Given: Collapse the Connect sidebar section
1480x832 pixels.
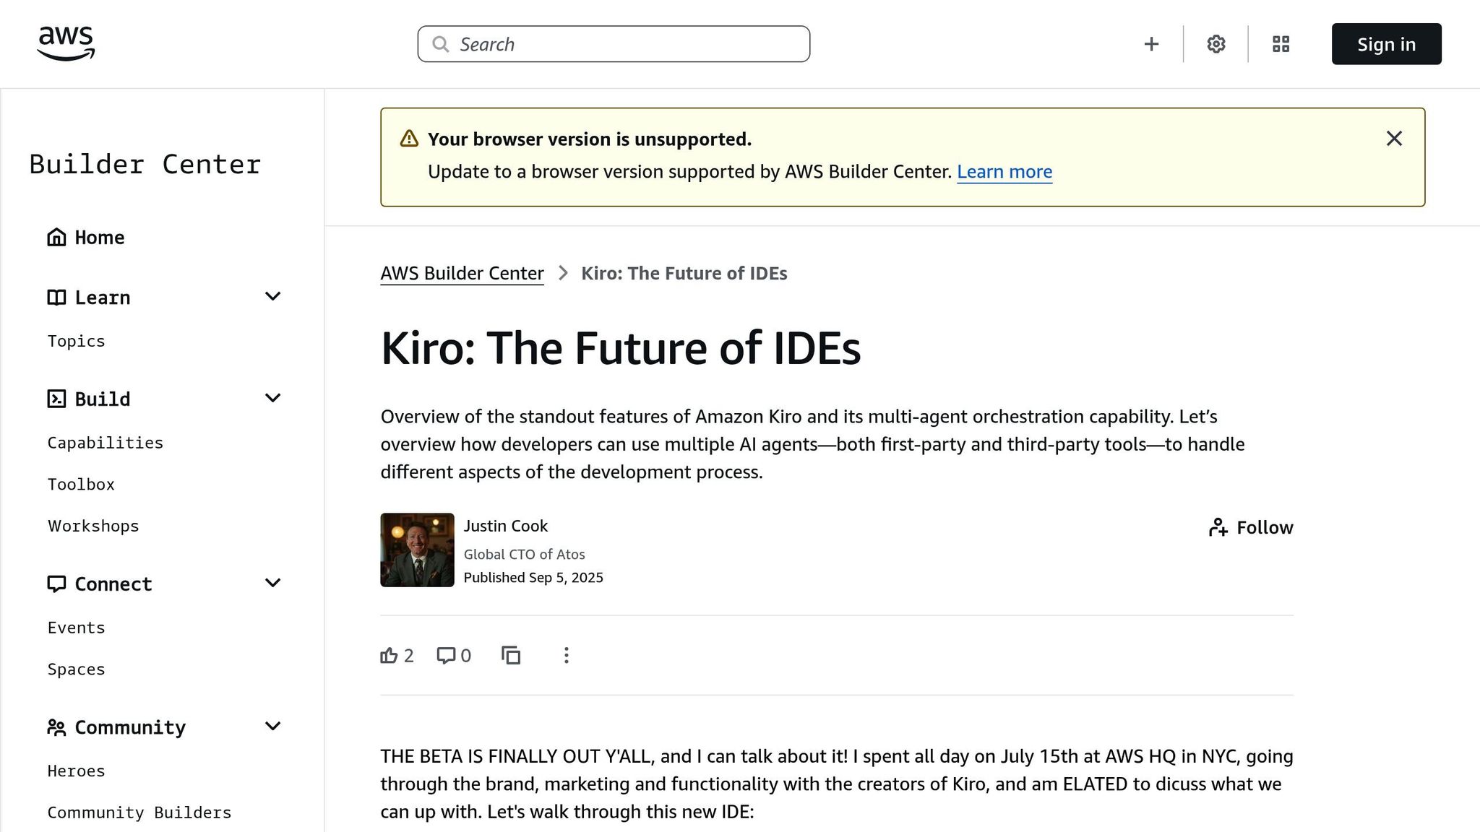Looking at the screenshot, I should pos(272,584).
